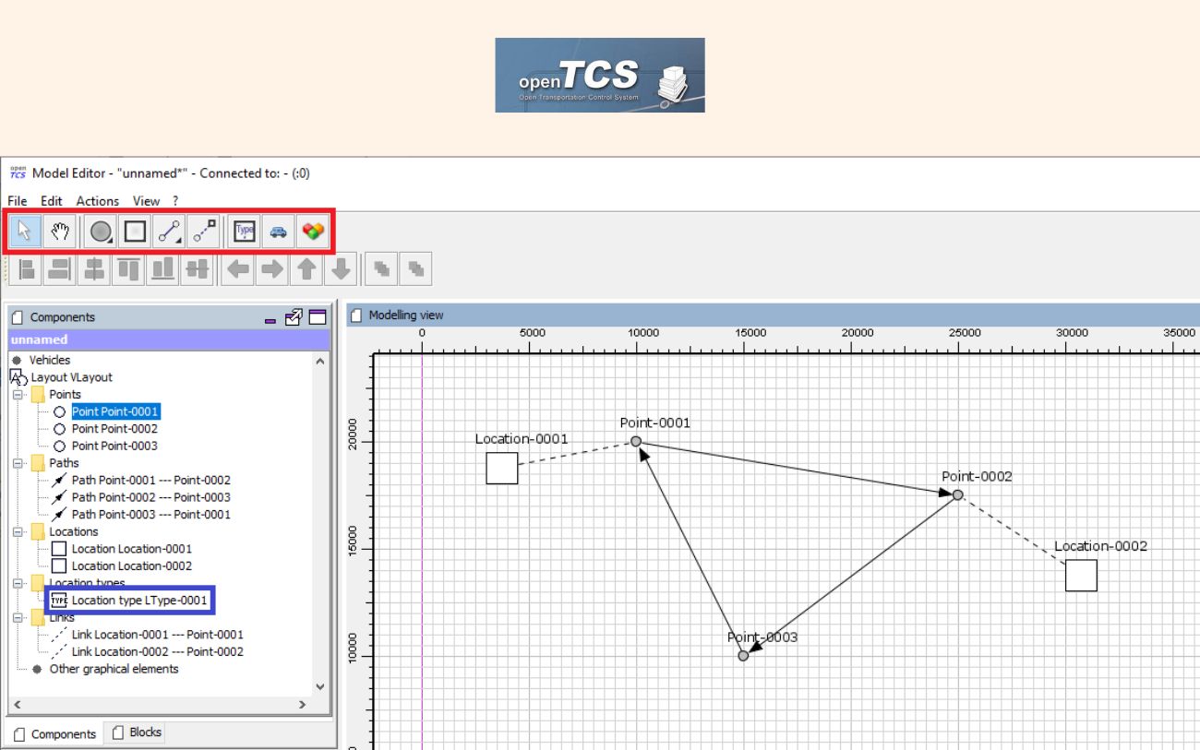This screenshot has width=1200, height=750.
Task: Open the Actions menu
Action: click(x=97, y=200)
